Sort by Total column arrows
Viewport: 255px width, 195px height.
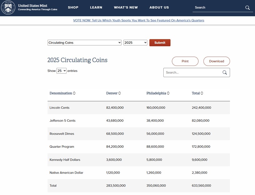click(x=202, y=93)
